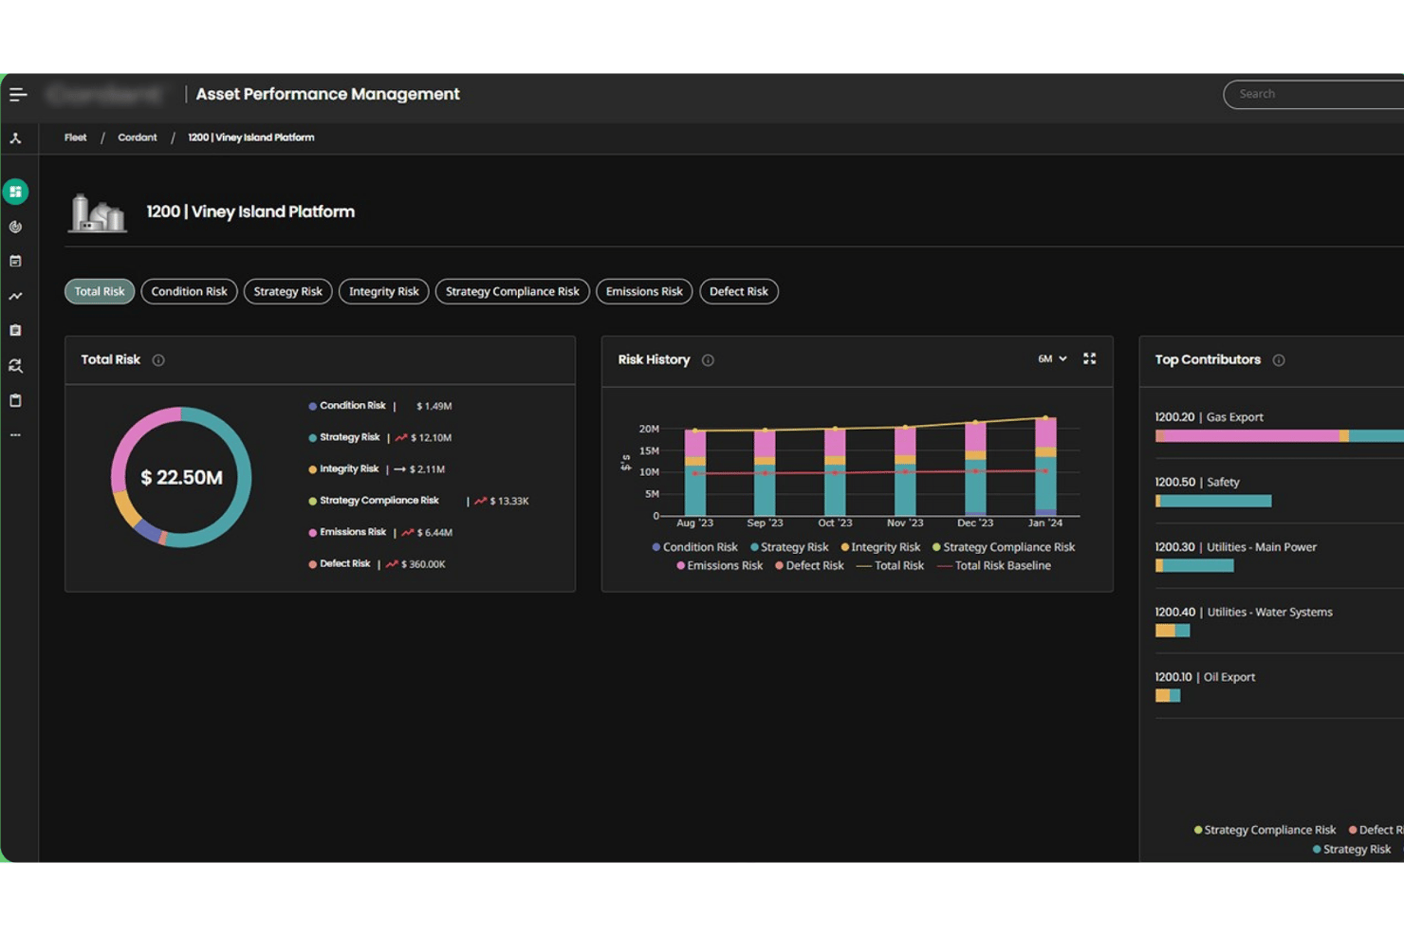The image size is (1404, 936).
Task: Toggle Integrity Risk in Risk History legend
Action: pos(880,547)
